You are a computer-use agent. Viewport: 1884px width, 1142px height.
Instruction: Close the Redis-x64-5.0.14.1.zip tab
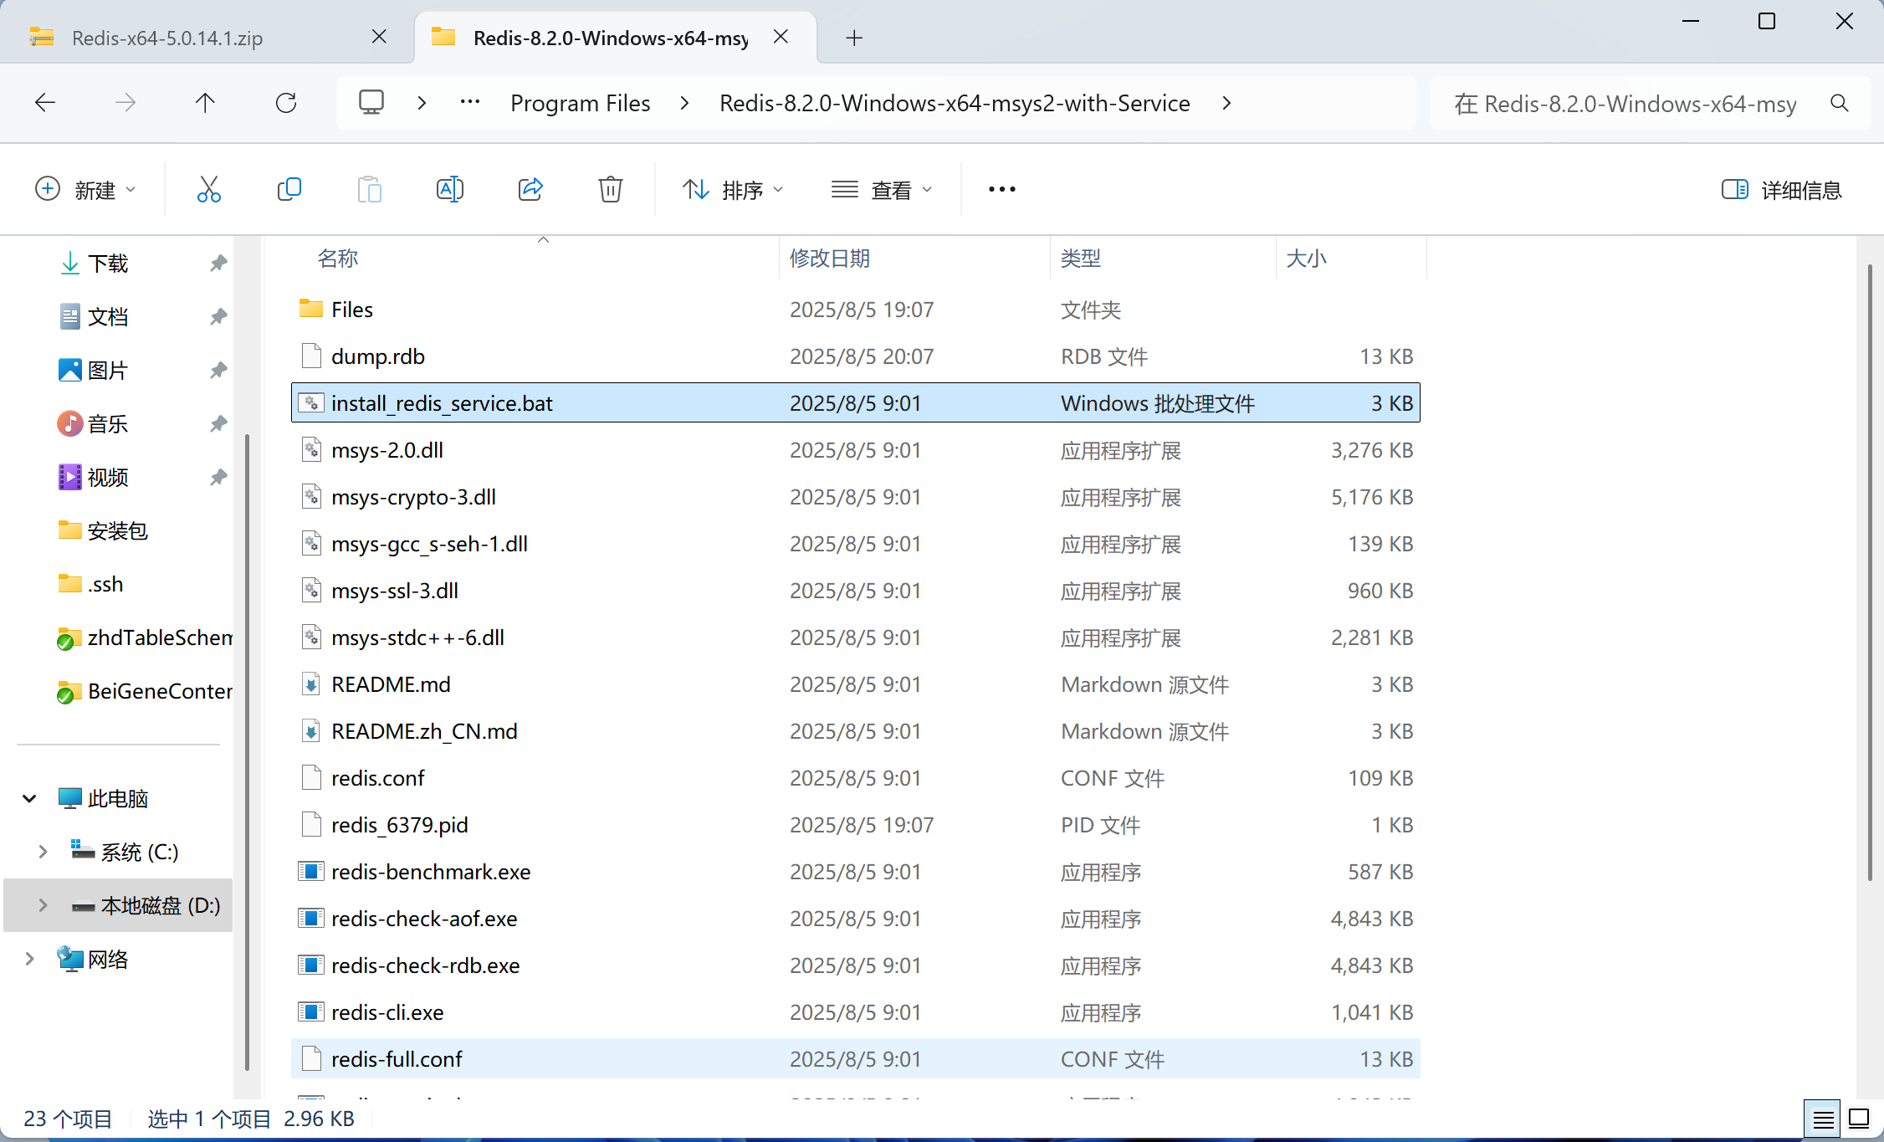pyautogui.click(x=379, y=37)
